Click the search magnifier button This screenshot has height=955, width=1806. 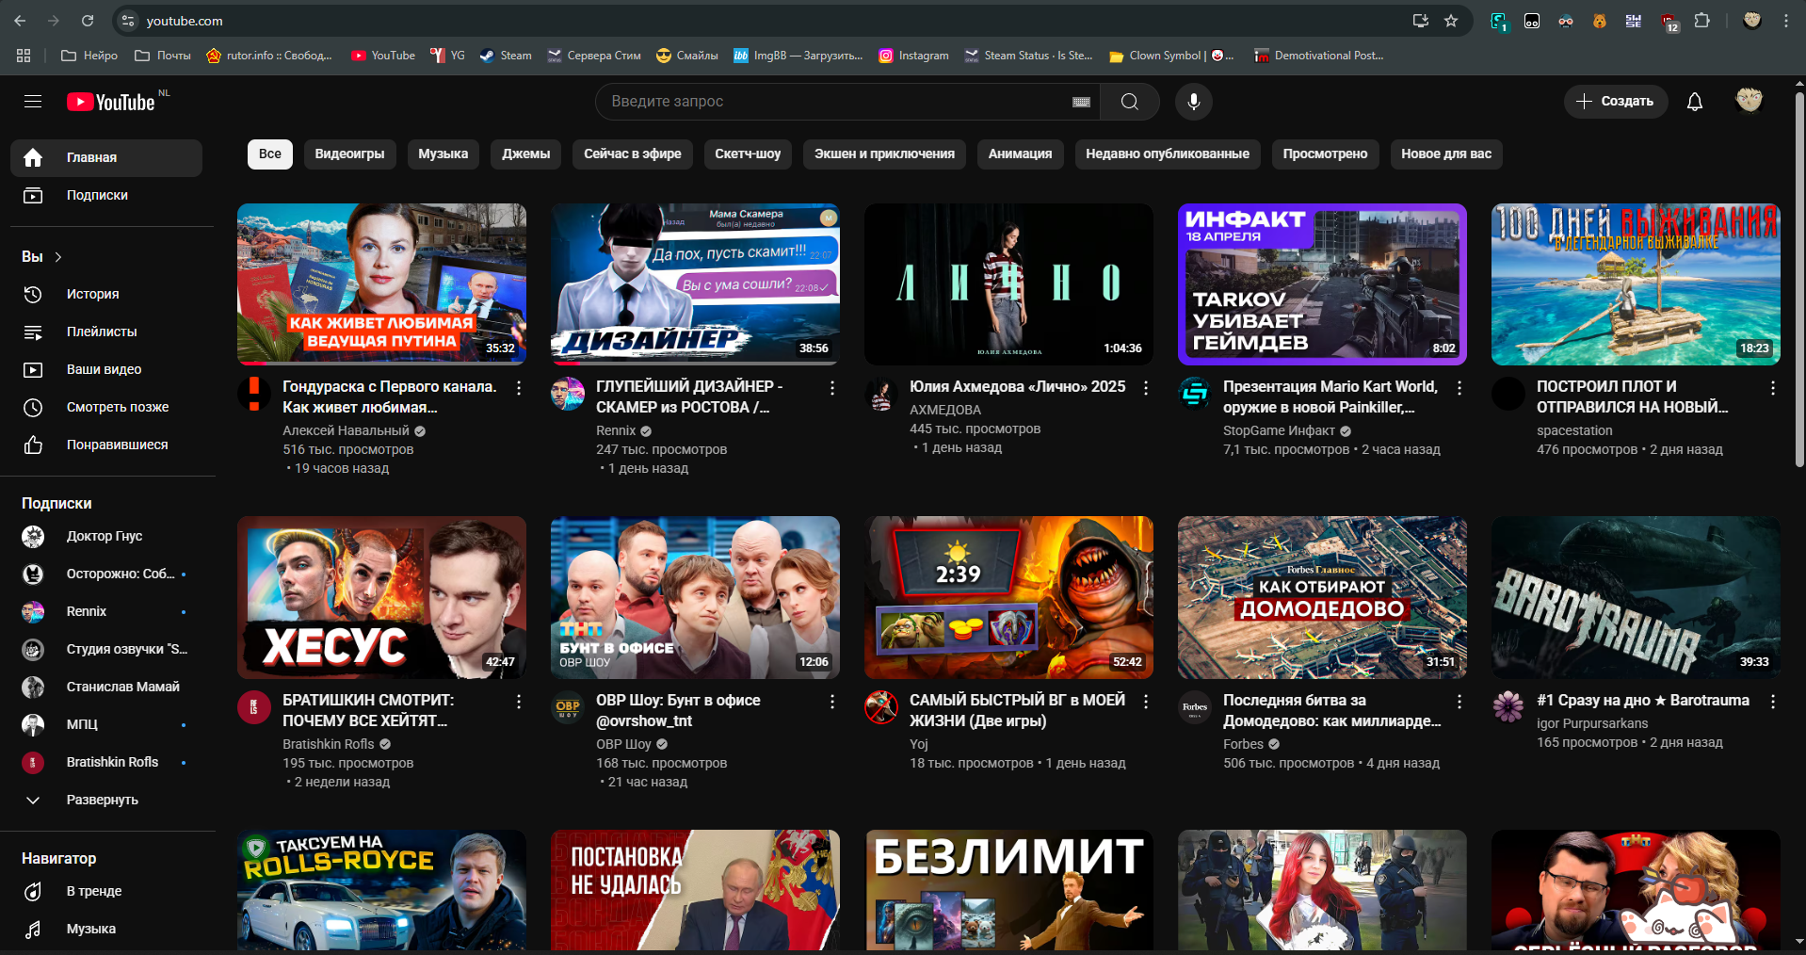coord(1129,102)
